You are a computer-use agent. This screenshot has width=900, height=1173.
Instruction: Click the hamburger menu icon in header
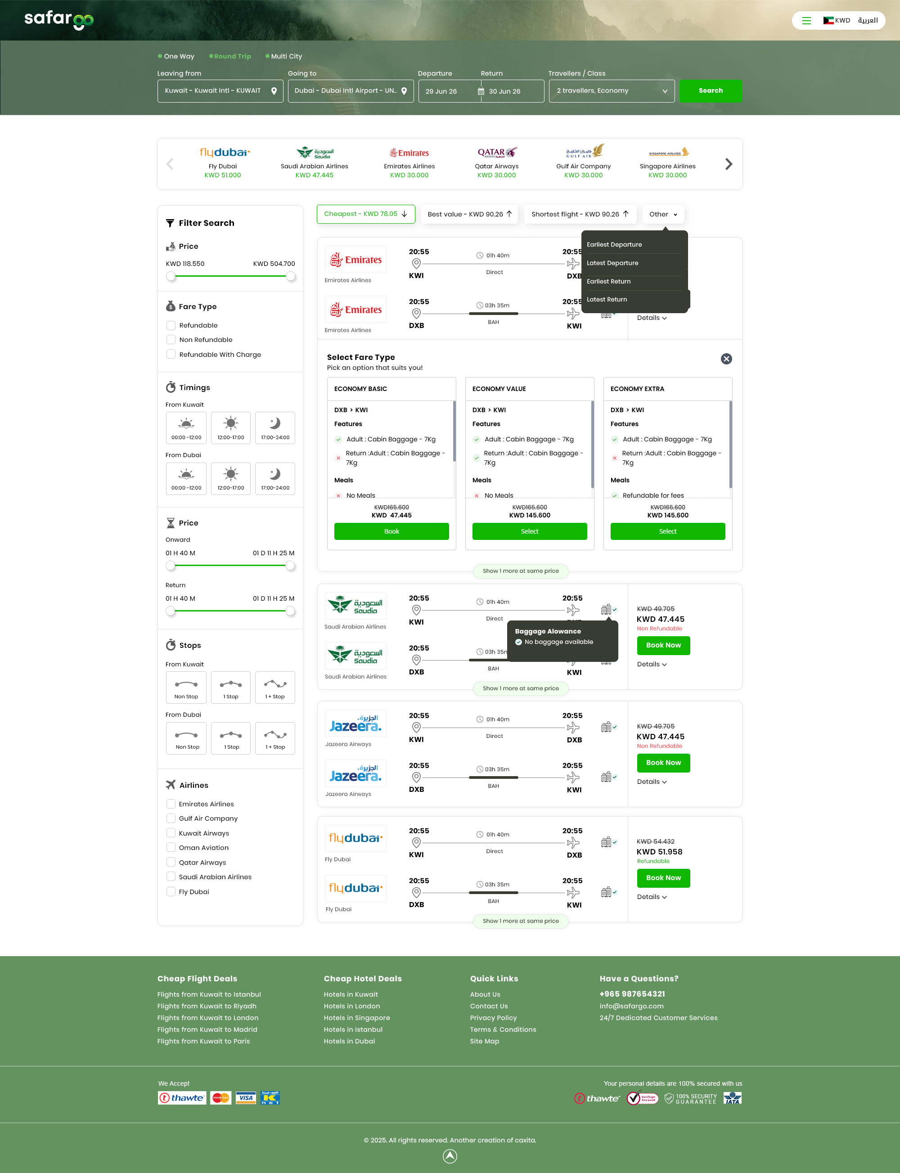click(806, 20)
